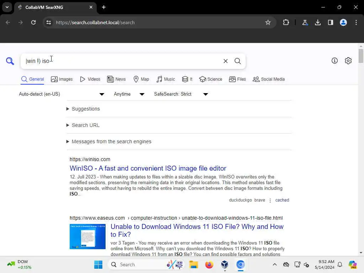Open cached version of WinISO result
Viewport: 364px width, 273px height.
click(x=282, y=200)
